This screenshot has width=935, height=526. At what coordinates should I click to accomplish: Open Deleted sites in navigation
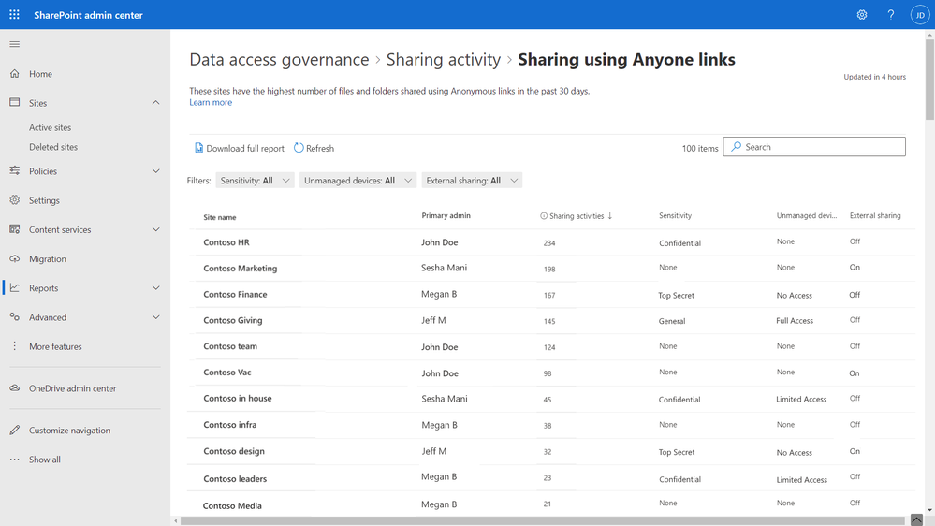pyautogui.click(x=53, y=147)
